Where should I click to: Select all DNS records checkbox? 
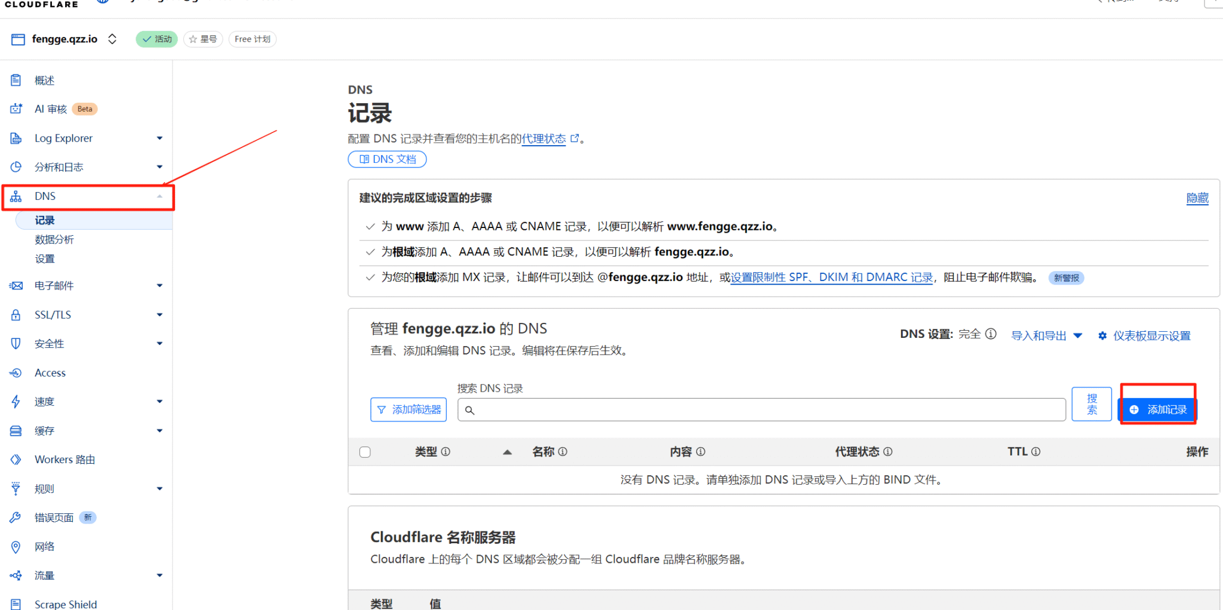click(365, 452)
